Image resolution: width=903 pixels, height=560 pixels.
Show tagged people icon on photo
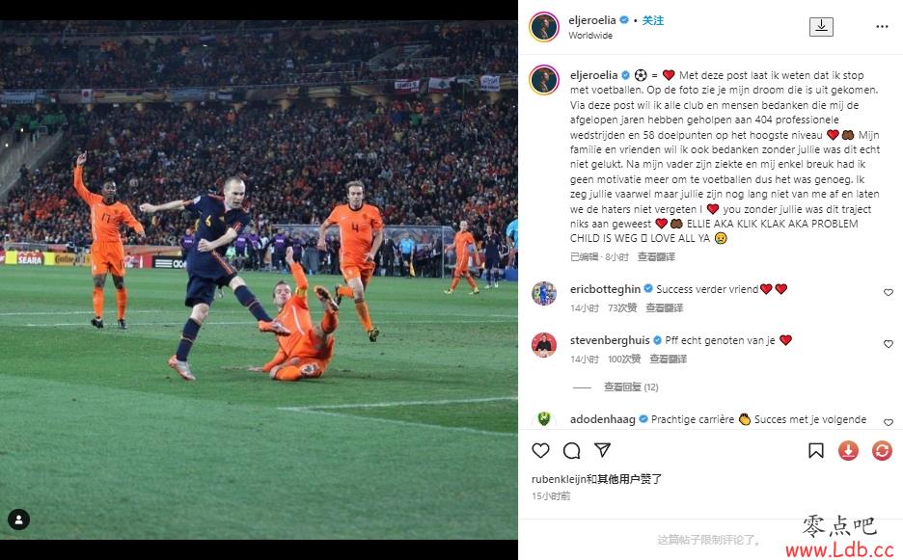pos(18,520)
